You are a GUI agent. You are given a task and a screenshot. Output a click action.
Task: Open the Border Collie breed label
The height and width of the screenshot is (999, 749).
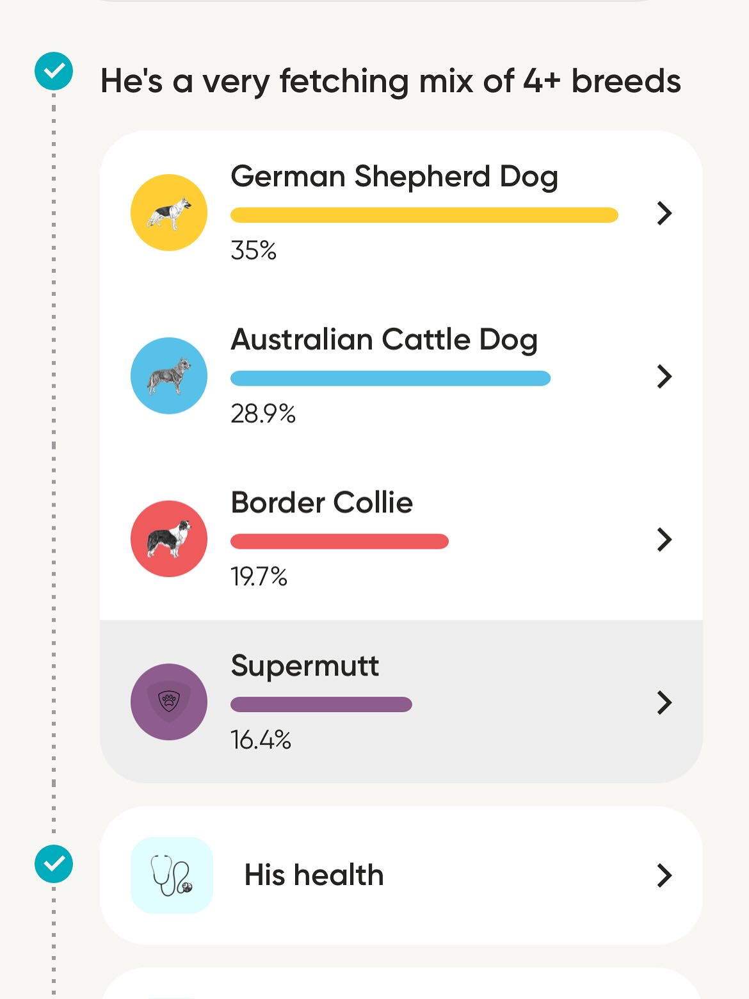pyautogui.click(x=322, y=503)
